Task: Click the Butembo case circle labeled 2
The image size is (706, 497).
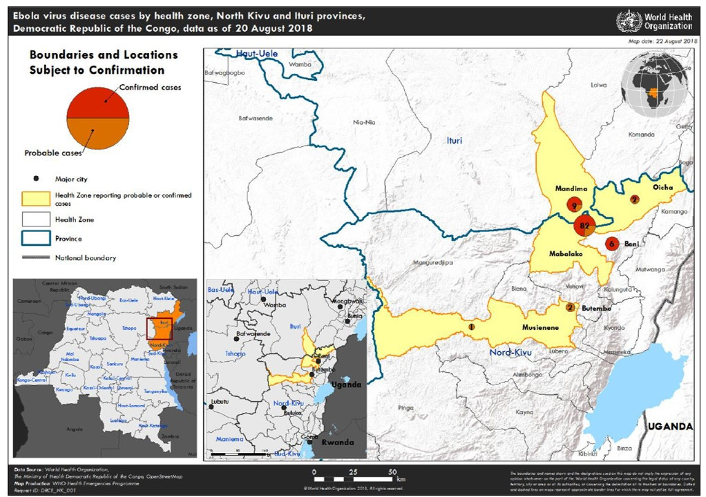Action: (x=571, y=308)
